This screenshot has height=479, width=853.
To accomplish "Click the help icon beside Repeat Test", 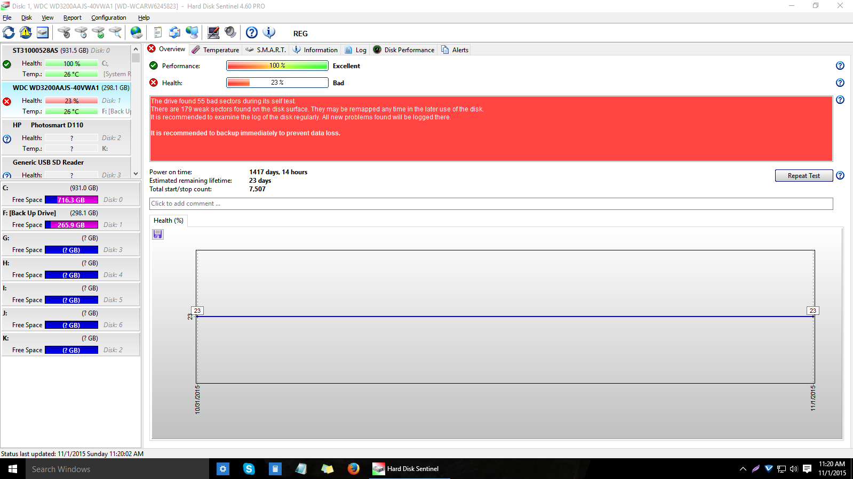I will click(840, 175).
